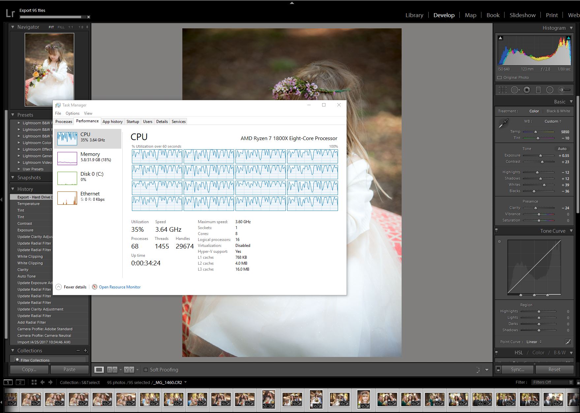580x413 pixels.
Task: Click the Copy... button
Action: 29,369
